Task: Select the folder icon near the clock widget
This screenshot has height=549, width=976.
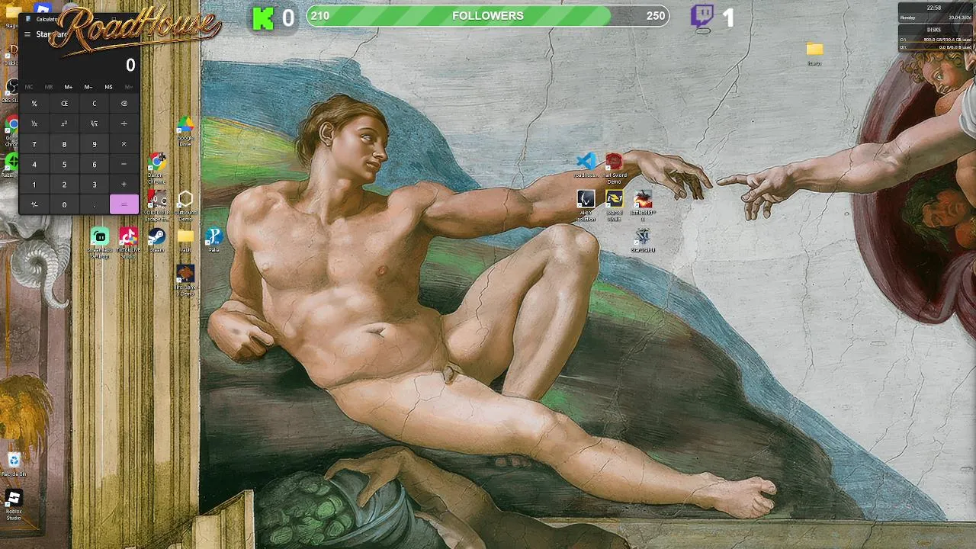Action: point(814,53)
